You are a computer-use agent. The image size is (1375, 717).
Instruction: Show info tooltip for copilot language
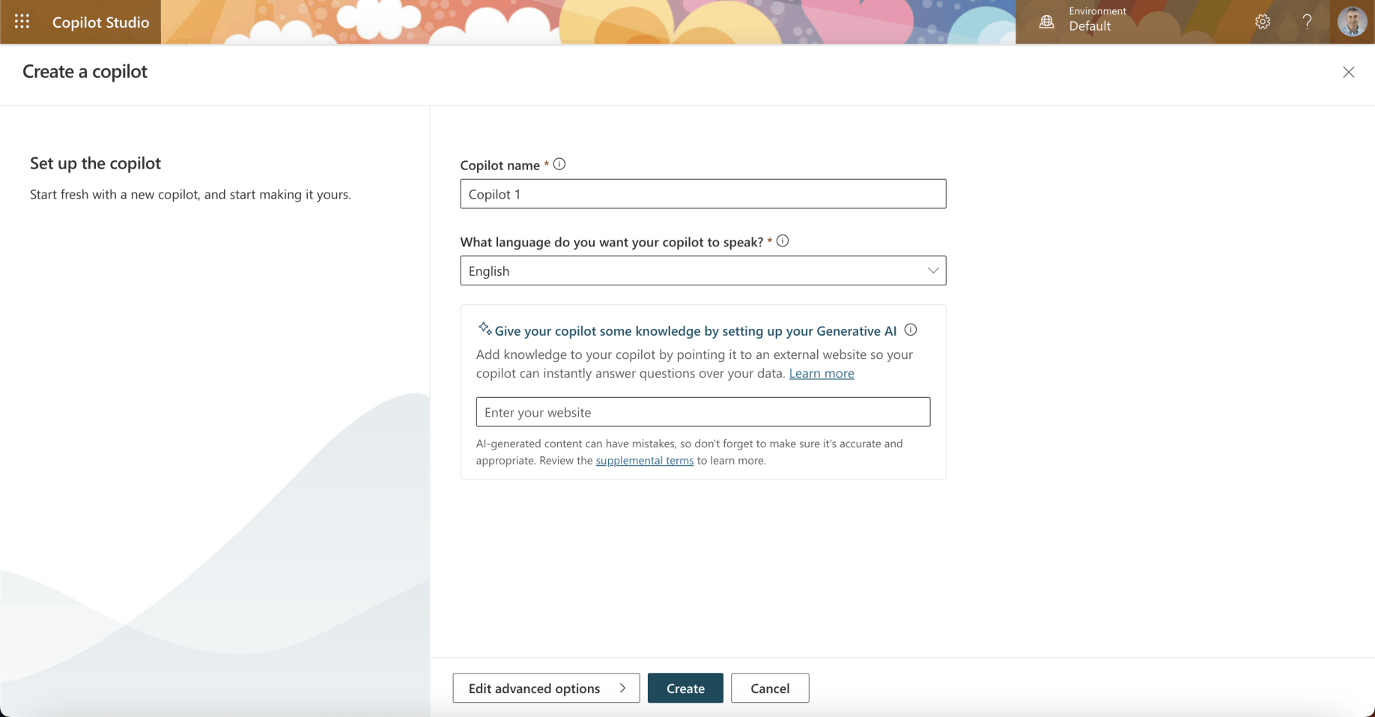(x=783, y=241)
